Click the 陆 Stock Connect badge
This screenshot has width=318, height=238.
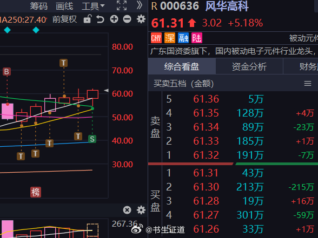(x=197, y=38)
